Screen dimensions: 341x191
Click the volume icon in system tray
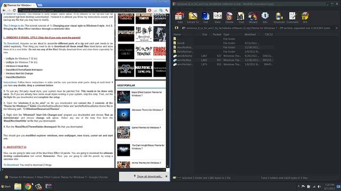click(319, 186)
